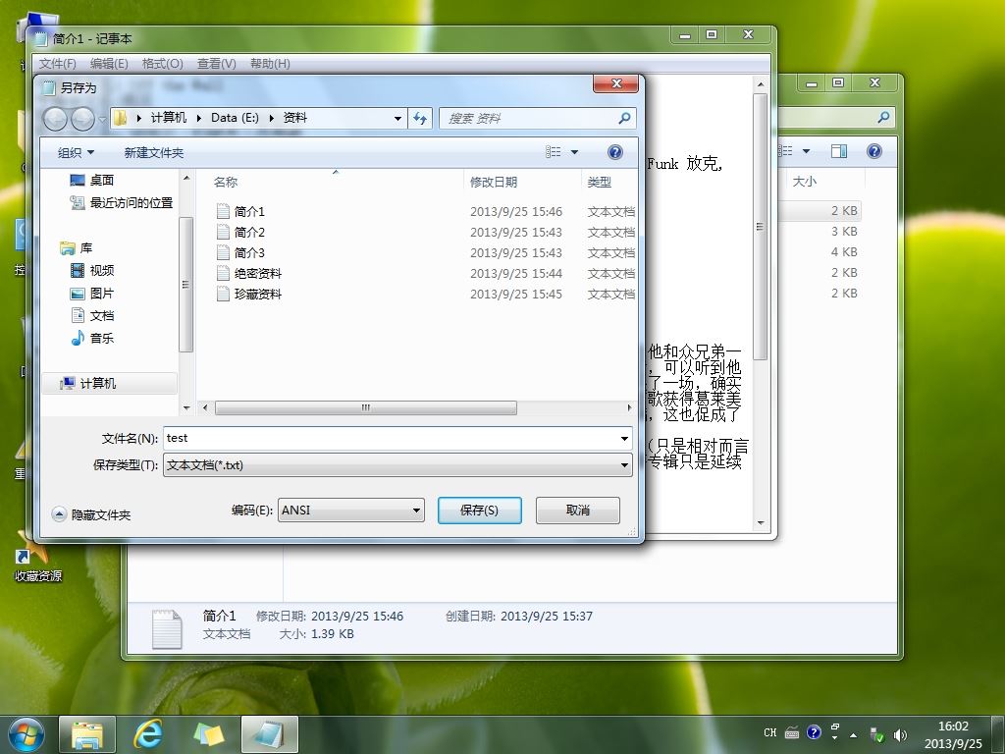The width and height of the screenshot is (1005, 754).
Task: Open 桌面 in navigation pane
Action: pos(91,181)
